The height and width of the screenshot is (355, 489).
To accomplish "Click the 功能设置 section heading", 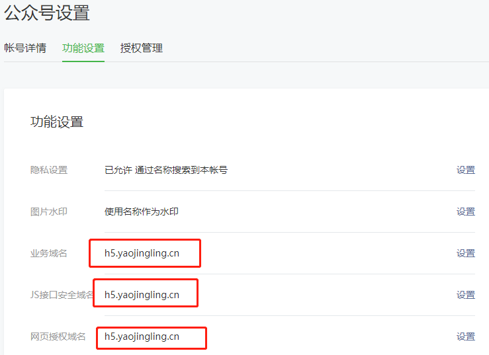I will (x=57, y=122).
